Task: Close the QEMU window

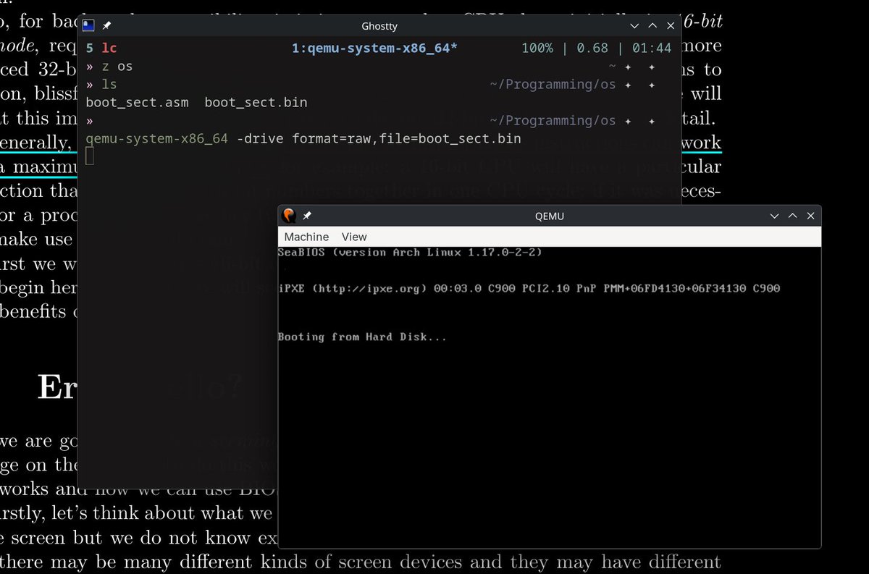Action: pos(810,216)
